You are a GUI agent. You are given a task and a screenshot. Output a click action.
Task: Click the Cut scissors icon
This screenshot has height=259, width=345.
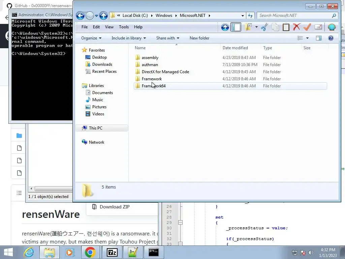pyautogui.click(x=264, y=27)
